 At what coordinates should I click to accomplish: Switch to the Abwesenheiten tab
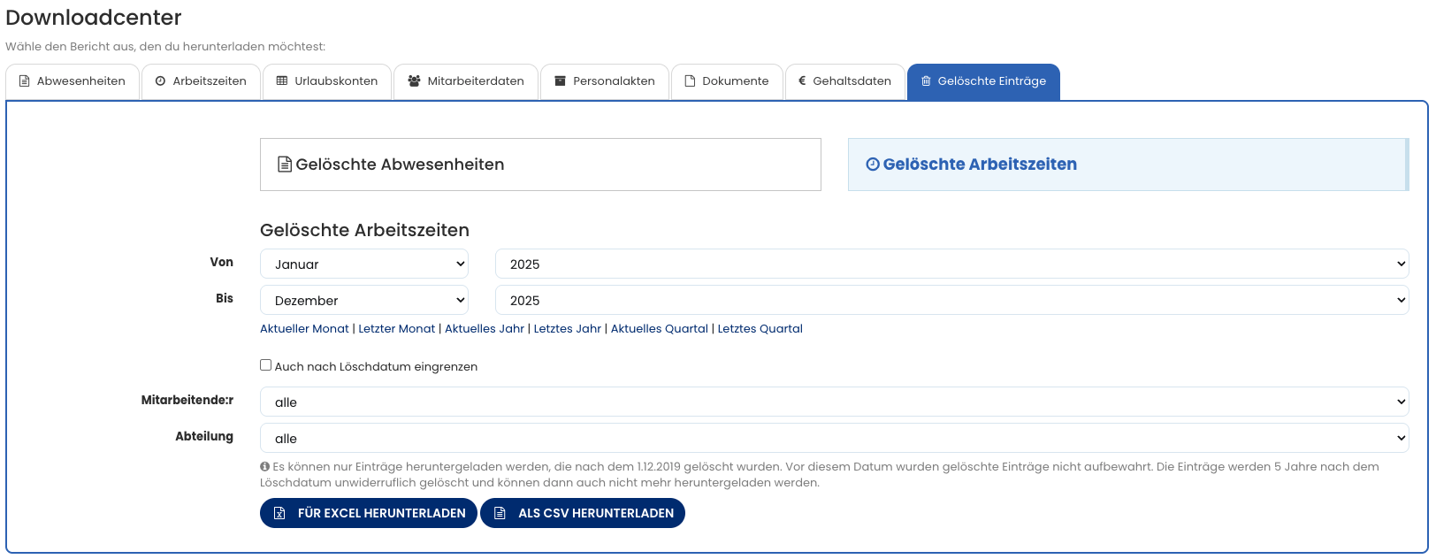[x=73, y=81]
